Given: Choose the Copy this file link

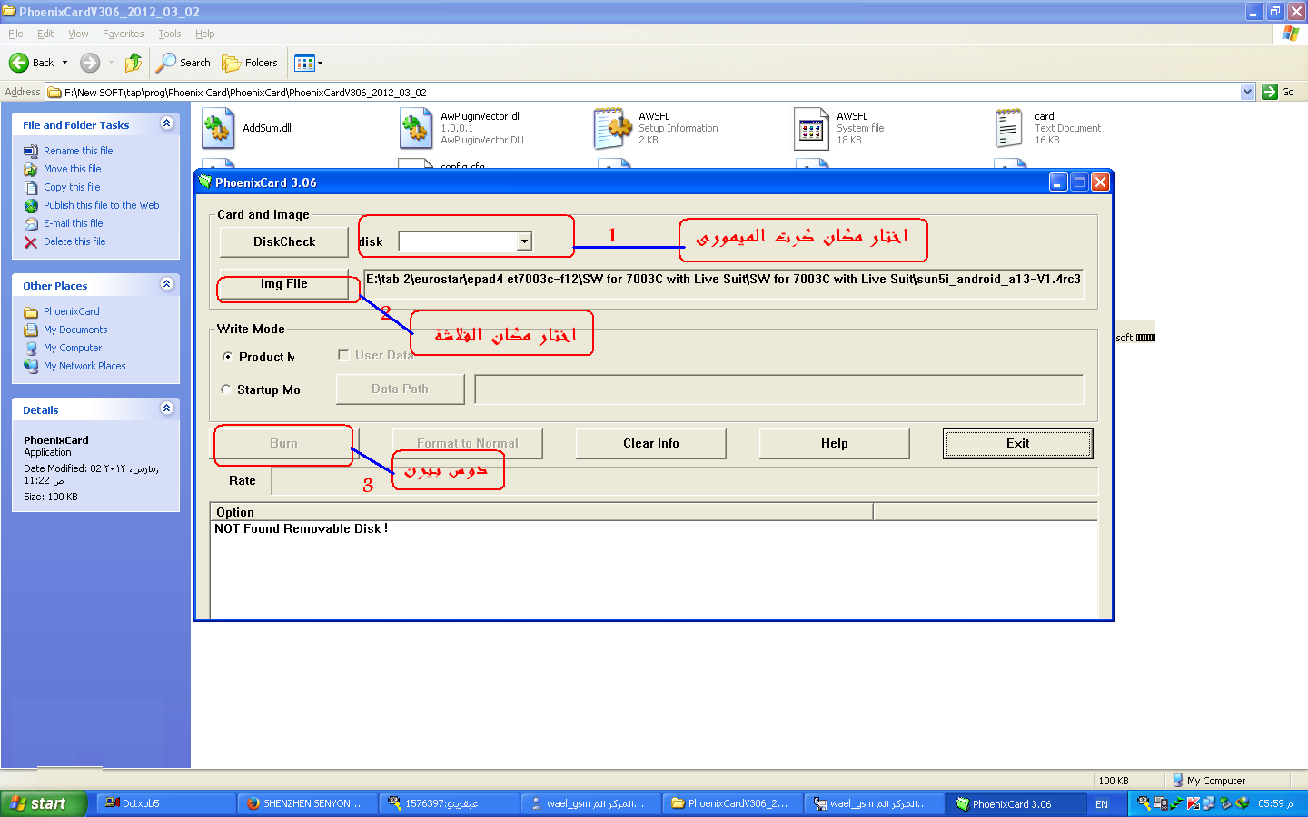Looking at the screenshot, I should pos(72,187).
